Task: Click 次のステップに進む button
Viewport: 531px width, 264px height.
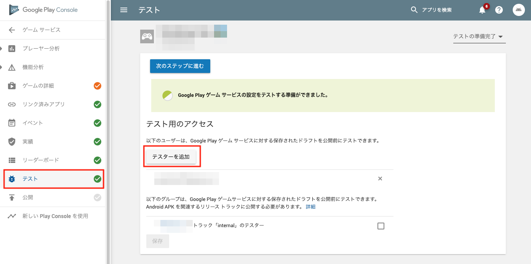Action: pyautogui.click(x=180, y=66)
